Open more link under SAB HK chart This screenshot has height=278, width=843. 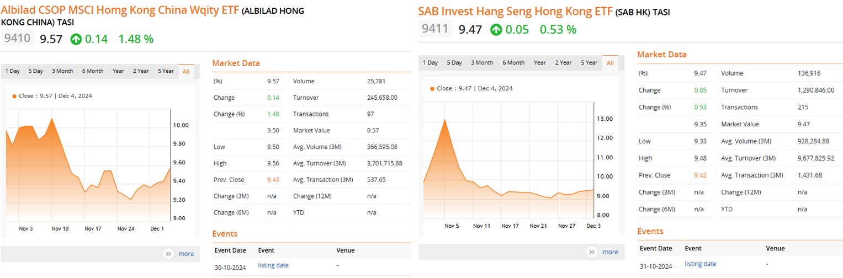click(610, 252)
